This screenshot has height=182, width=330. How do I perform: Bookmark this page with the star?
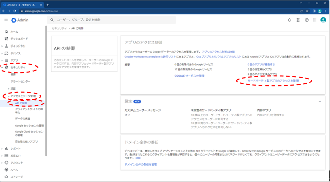[x=307, y=11]
